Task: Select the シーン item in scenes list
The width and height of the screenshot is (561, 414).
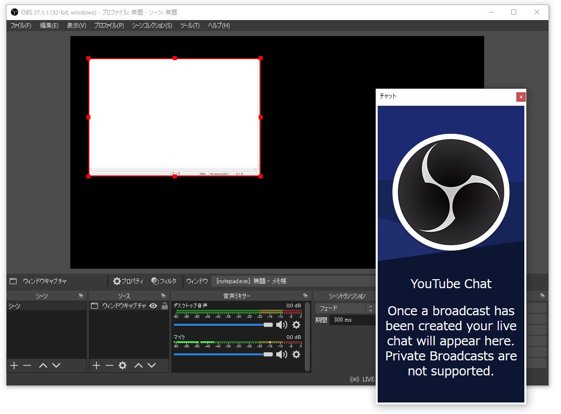Action: [47, 306]
